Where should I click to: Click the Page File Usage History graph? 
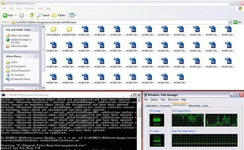coord(205,140)
